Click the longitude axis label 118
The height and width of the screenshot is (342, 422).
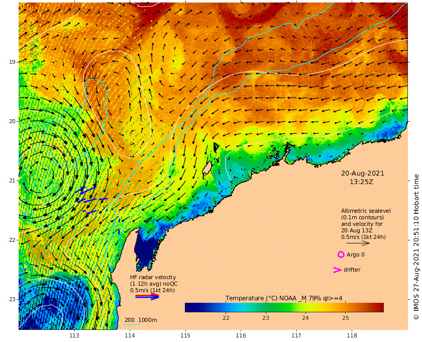tap(352, 335)
